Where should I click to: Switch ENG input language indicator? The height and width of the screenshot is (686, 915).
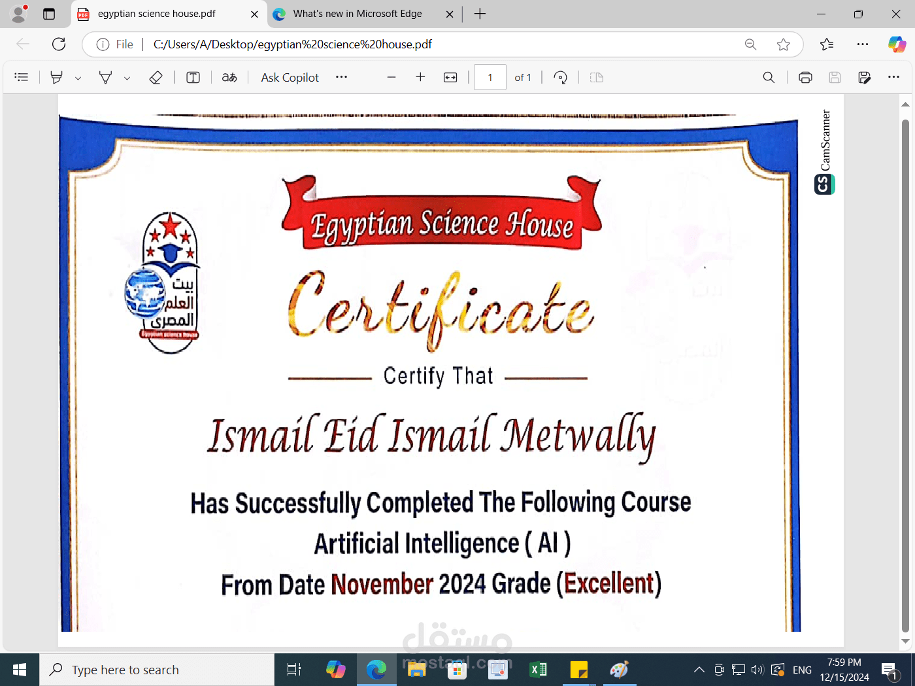802,670
